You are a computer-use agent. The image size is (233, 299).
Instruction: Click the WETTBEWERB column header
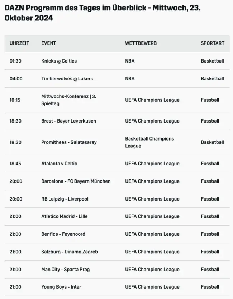click(141, 43)
